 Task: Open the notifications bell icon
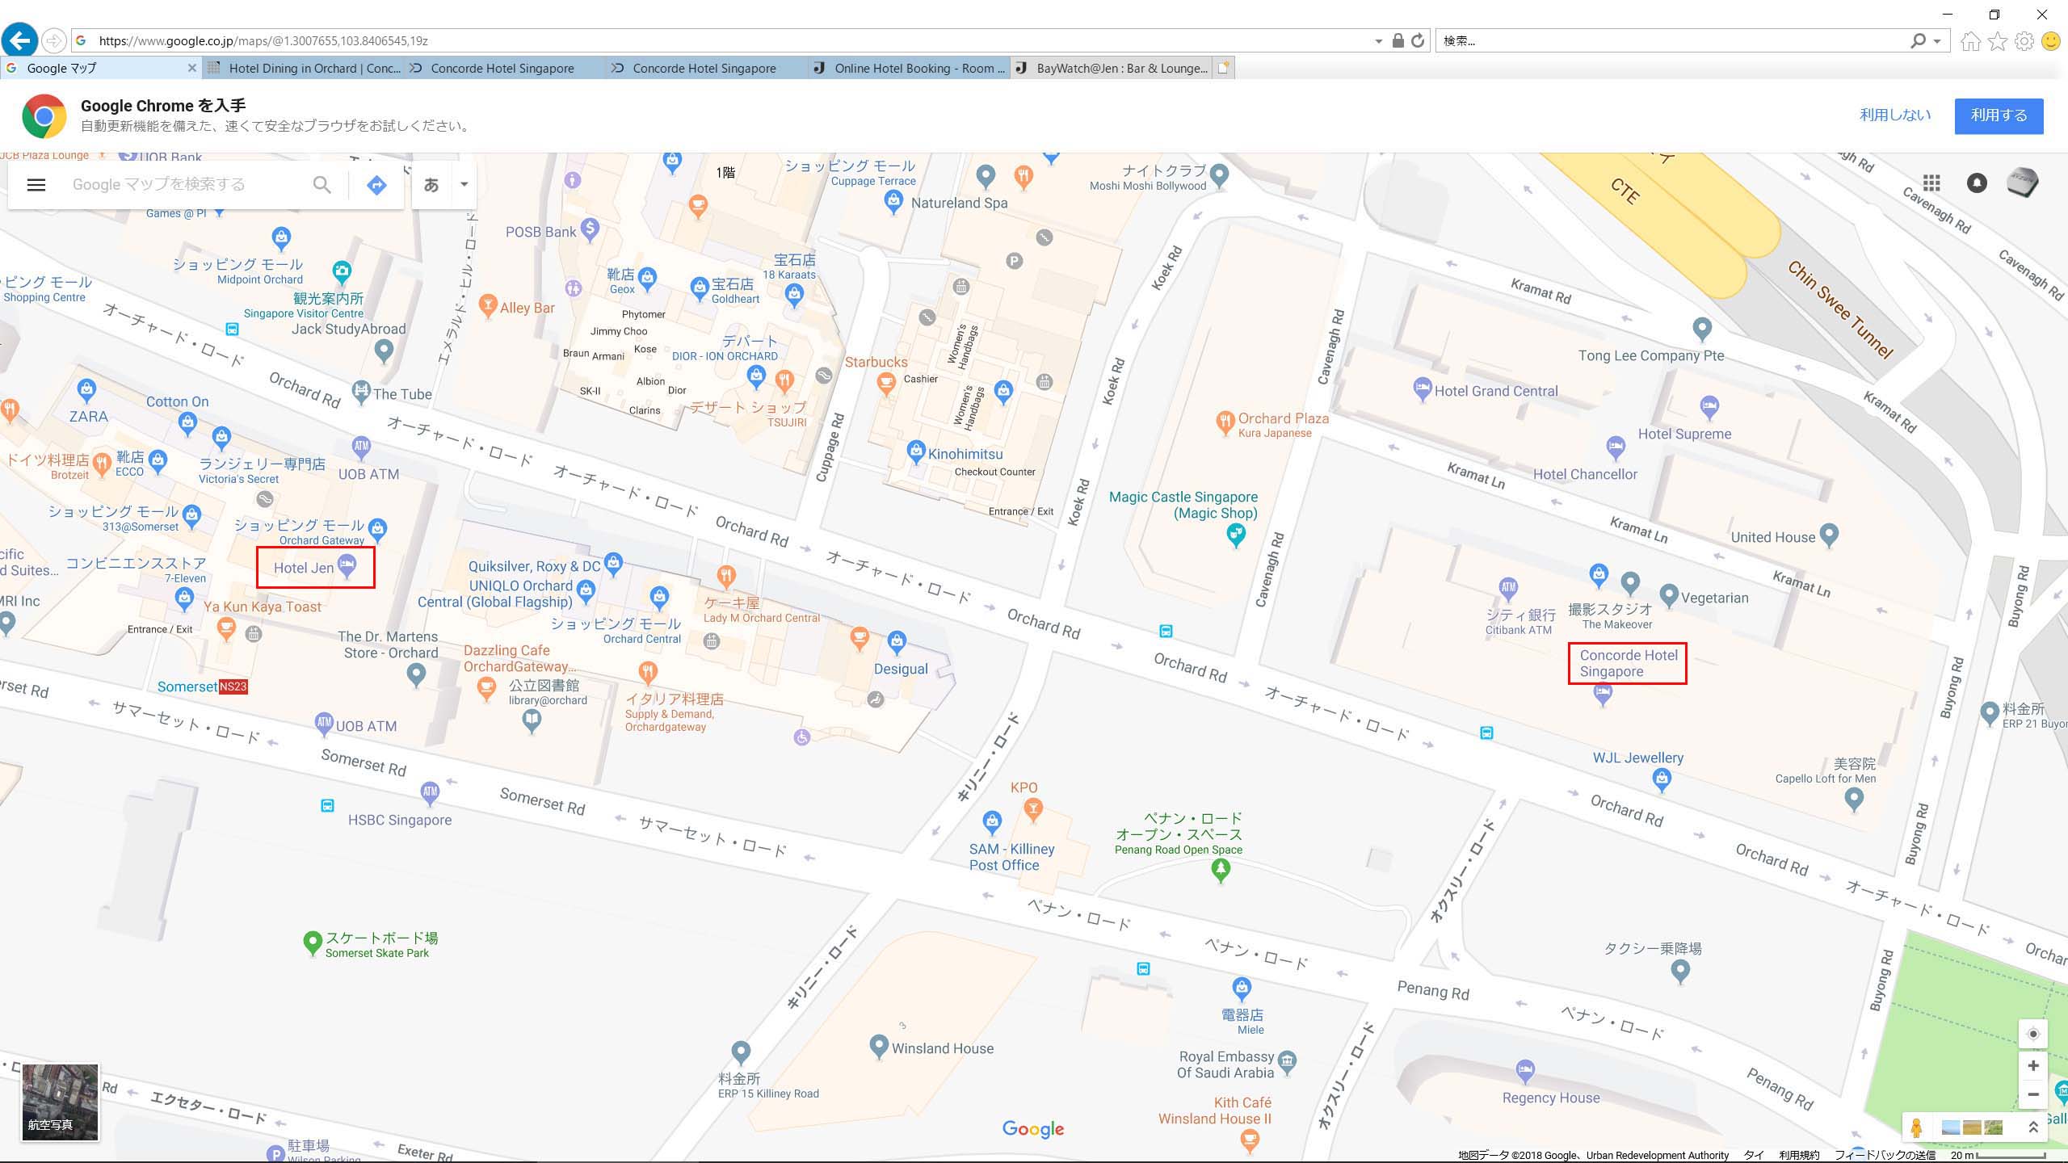[1977, 183]
